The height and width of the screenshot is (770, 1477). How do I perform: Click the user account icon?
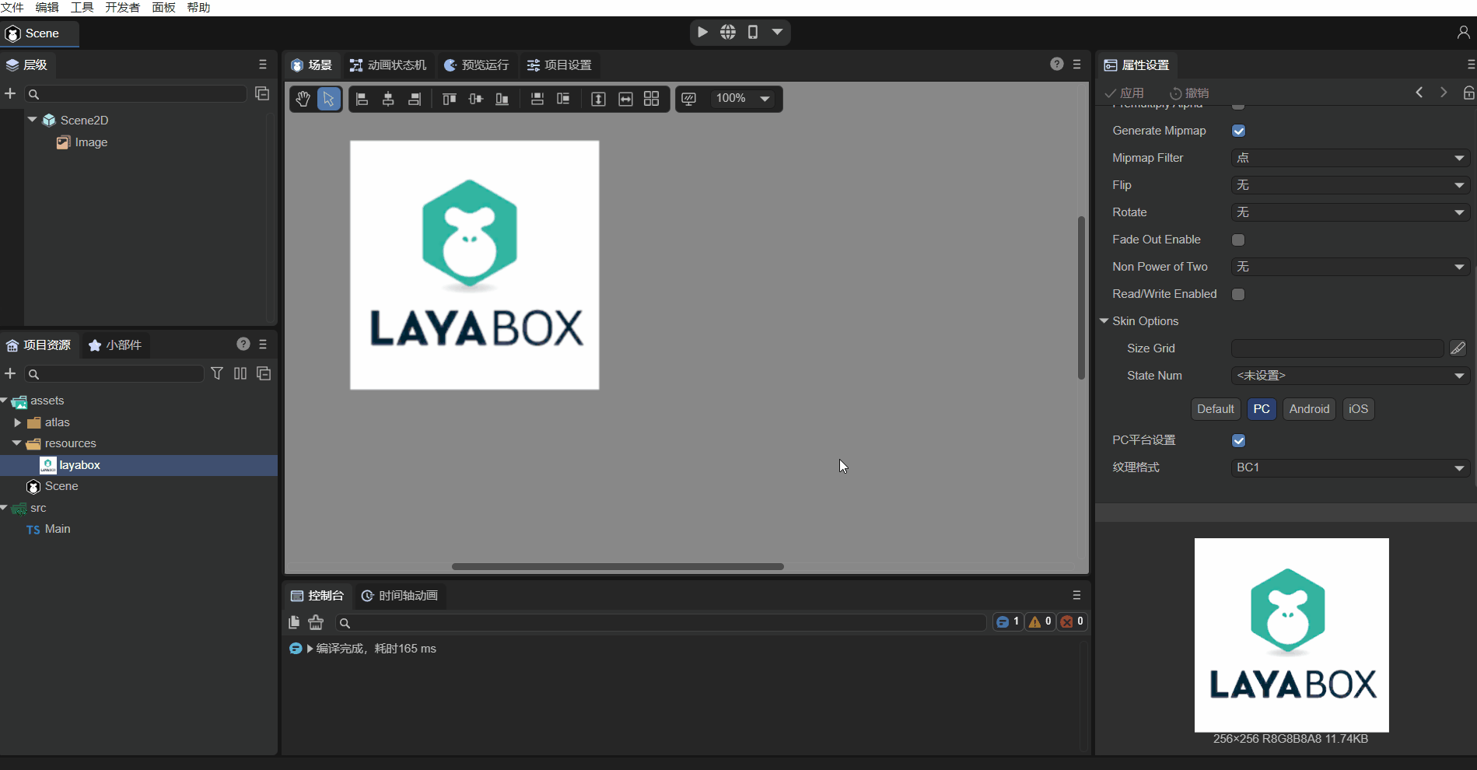click(x=1463, y=32)
